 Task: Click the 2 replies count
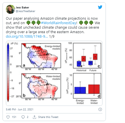(x=28, y=117)
